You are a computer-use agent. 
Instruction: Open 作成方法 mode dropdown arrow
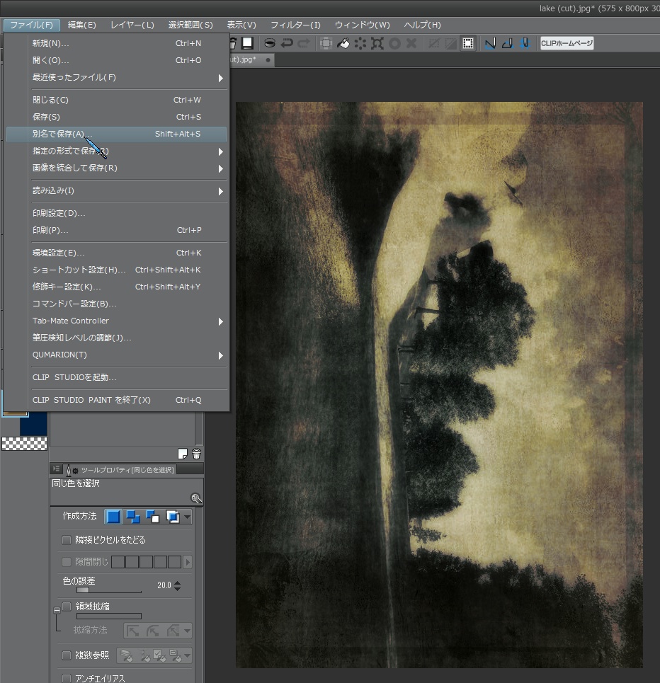pyautogui.click(x=188, y=517)
